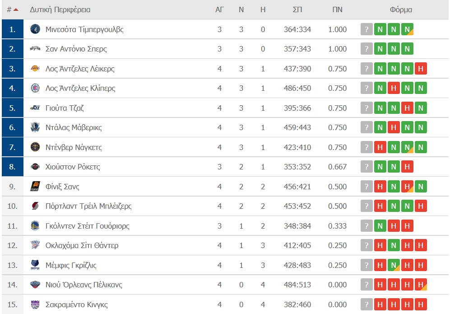Click the Minnesota Timberwolves team logo
The width and height of the screenshot is (450, 314).
tap(35, 29)
